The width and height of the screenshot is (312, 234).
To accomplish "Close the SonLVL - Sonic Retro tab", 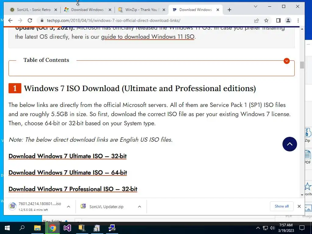I will pyautogui.click(x=56, y=10).
